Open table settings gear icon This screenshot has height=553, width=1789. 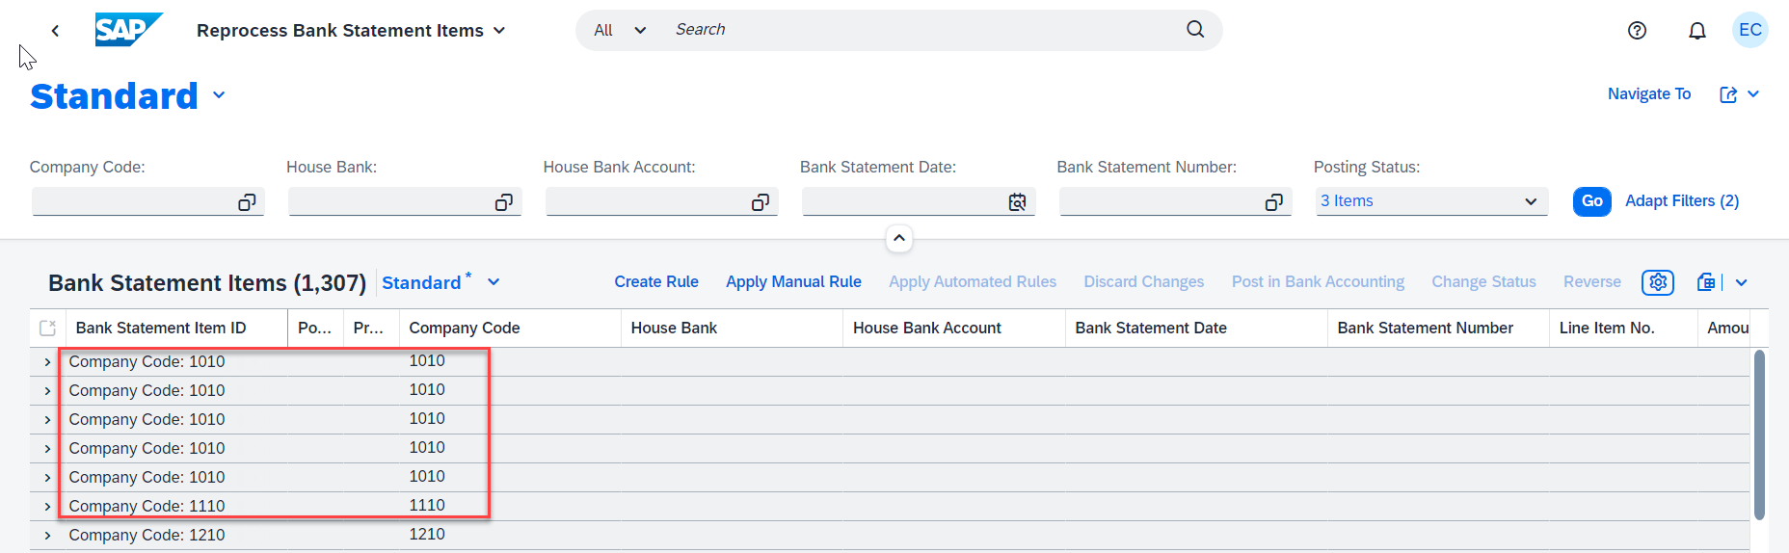1658,282
